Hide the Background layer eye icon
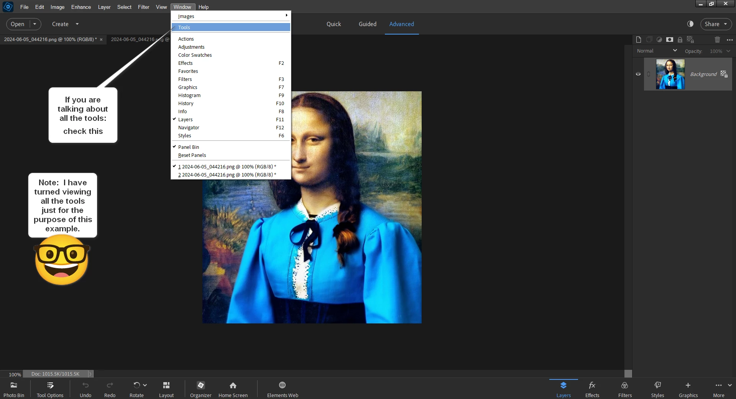 pyautogui.click(x=638, y=74)
